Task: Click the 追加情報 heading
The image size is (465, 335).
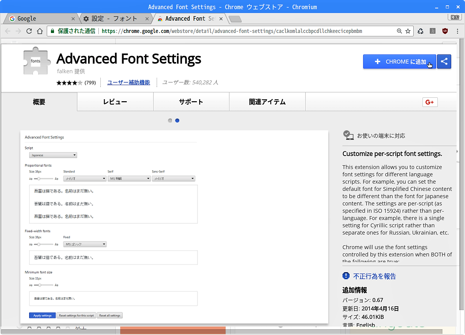Action: [355, 290]
